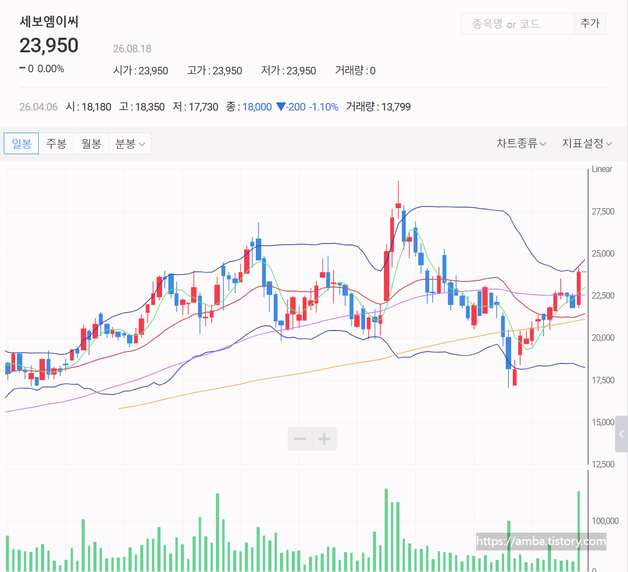The image size is (628, 572).
Task: Click the current price 23,950
Action: 49,45
